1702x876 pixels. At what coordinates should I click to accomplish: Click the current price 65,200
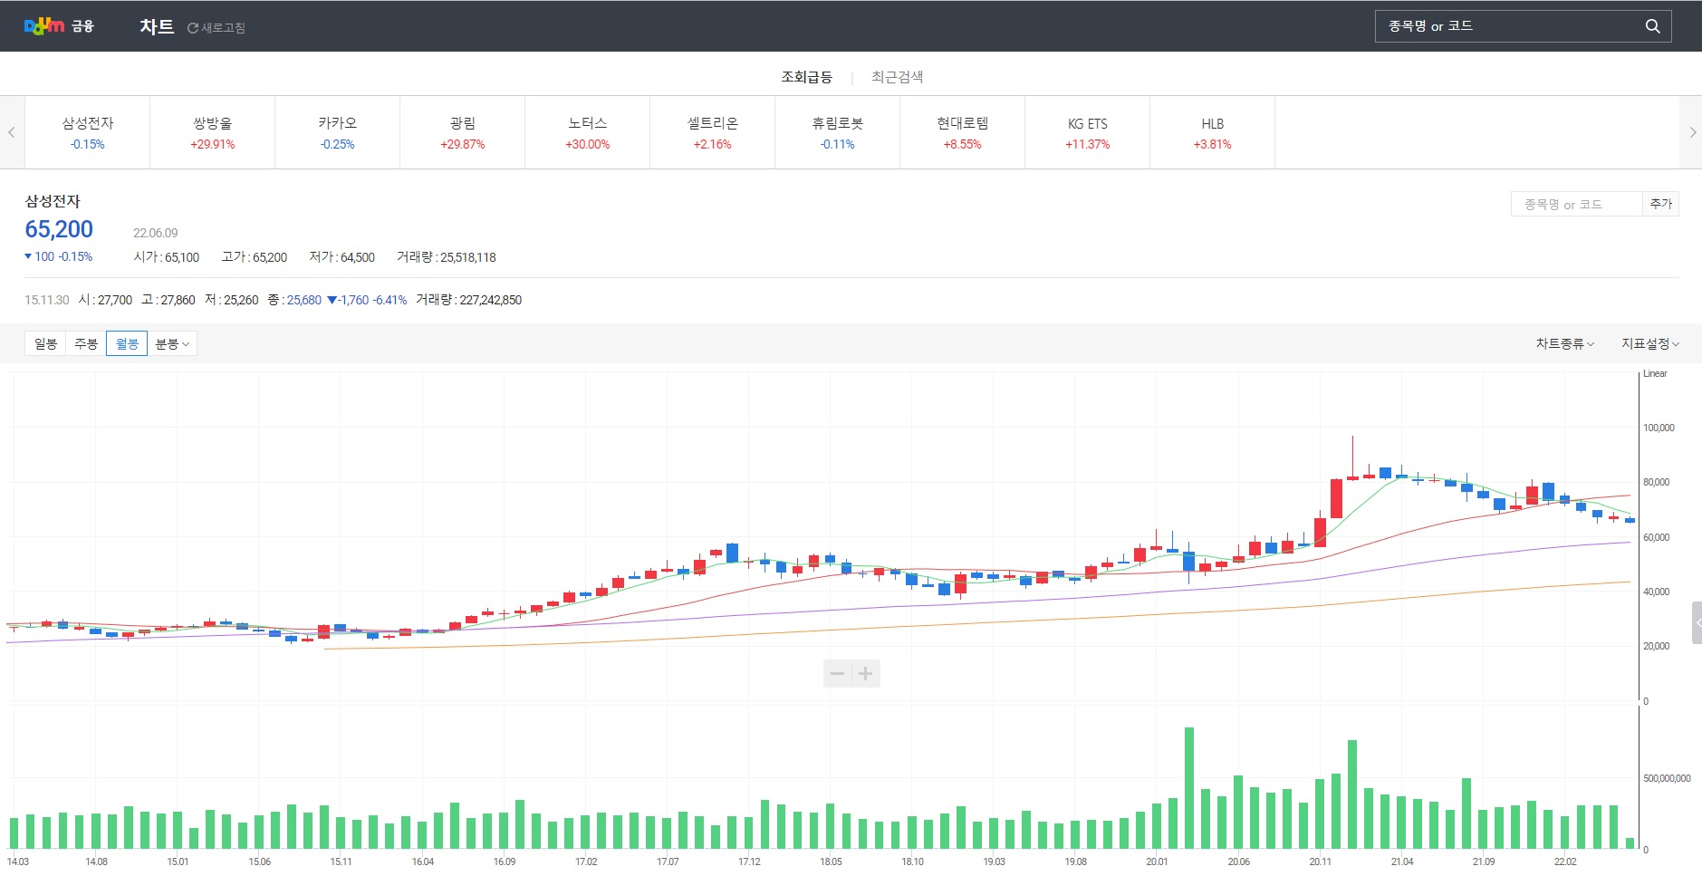point(59,229)
